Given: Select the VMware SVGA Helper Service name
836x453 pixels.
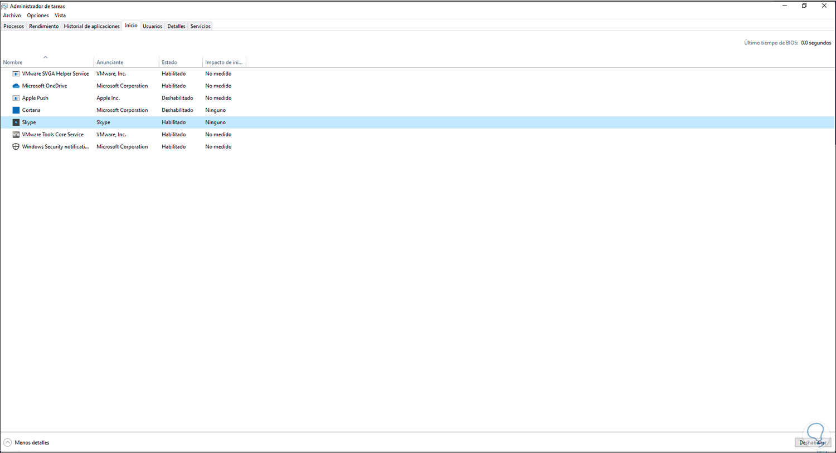Looking at the screenshot, I should tap(56, 73).
